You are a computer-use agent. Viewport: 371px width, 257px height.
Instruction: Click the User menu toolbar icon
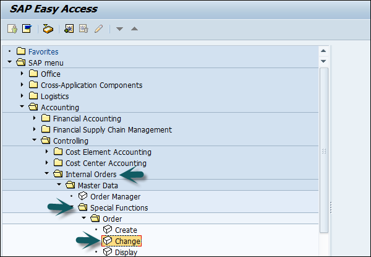[x=12, y=28]
